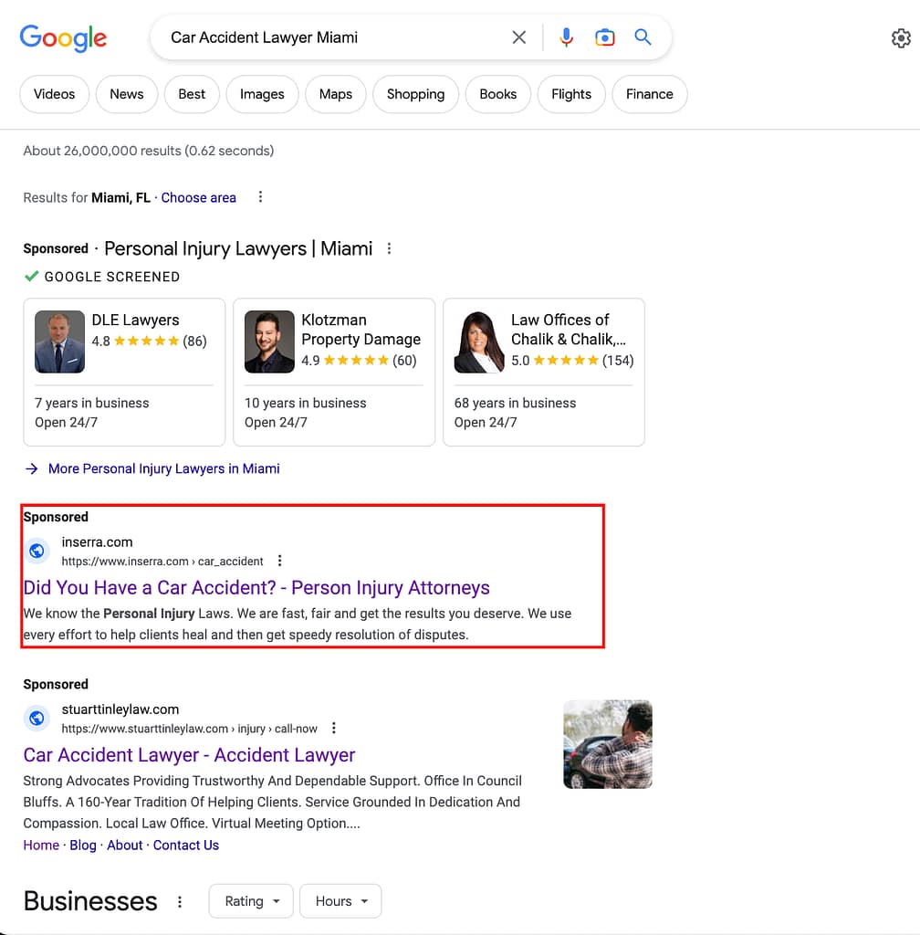Viewport: 920px width, 935px height.
Task: Click '7 years in business' text
Action: (x=92, y=403)
